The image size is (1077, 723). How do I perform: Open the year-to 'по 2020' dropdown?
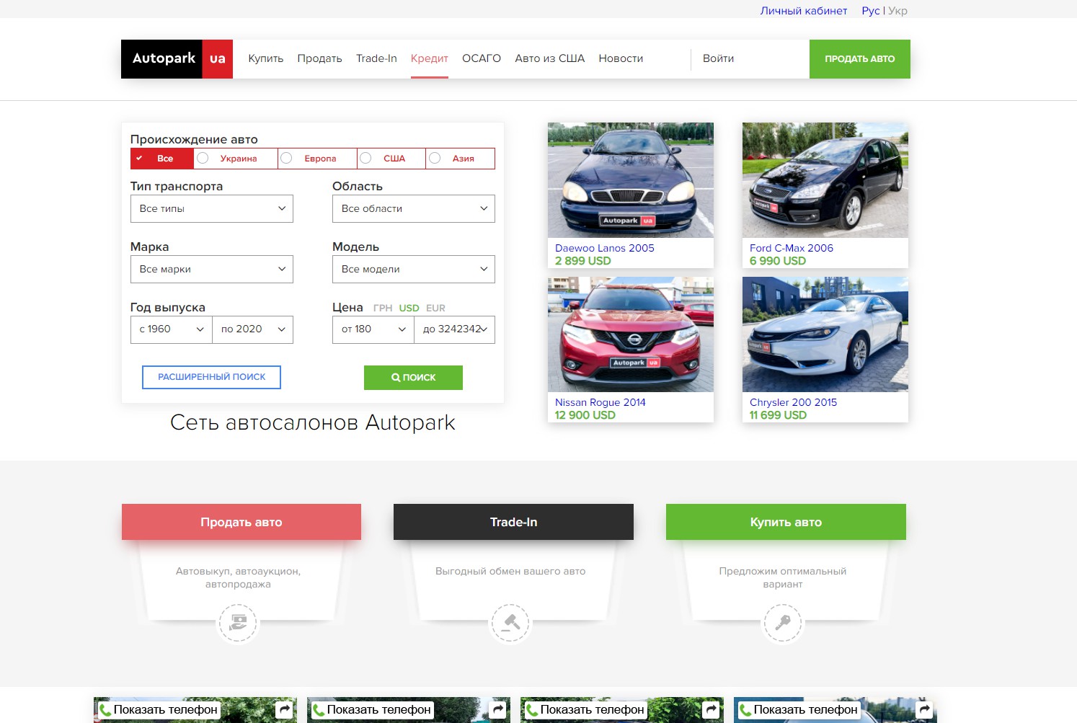(x=253, y=329)
